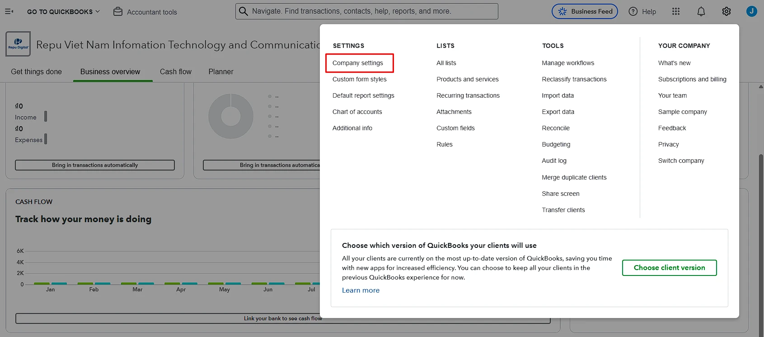Open Reconcile under Tools
Screen dimensions: 764x337
point(555,128)
